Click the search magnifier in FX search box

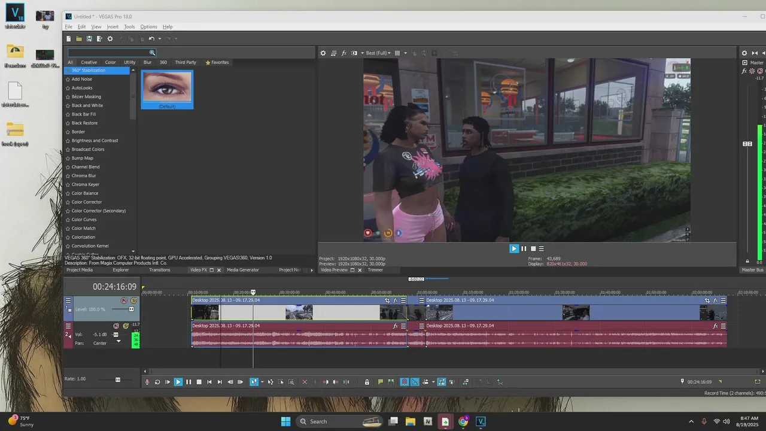click(x=152, y=53)
